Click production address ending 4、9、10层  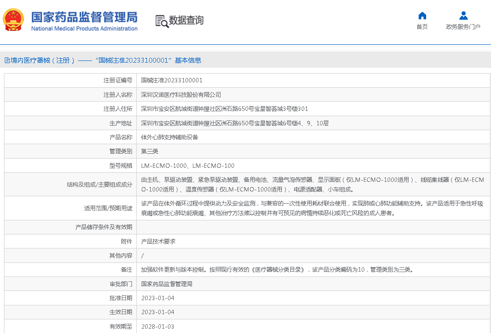[235, 123]
